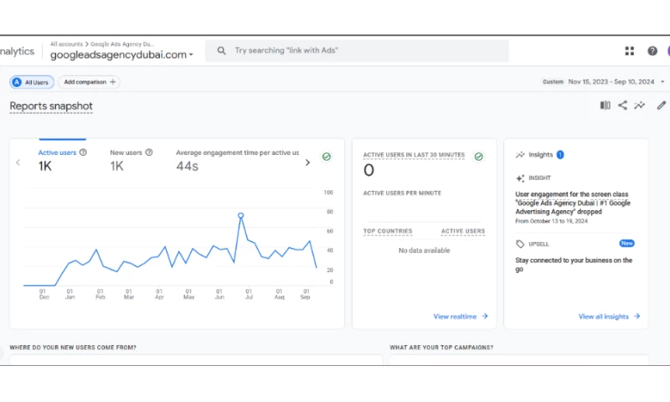Select the Average engagement time metric tab
Viewport: 670px width, 402px height.
(238, 160)
